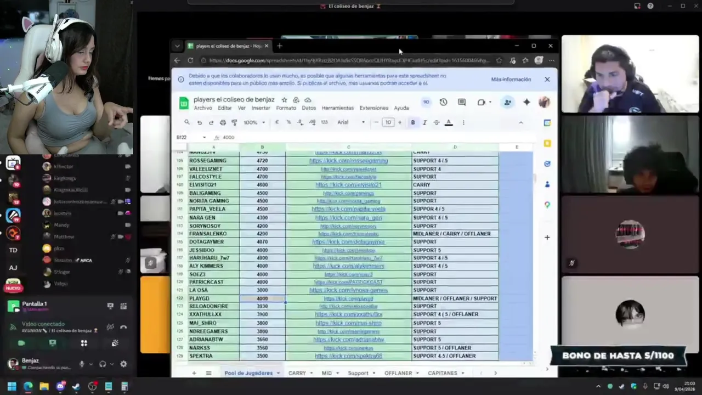The height and width of the screenshot is (395, 702).
Task: Open Contacts icon in the side panel
Action: click(x=547, y=184)
